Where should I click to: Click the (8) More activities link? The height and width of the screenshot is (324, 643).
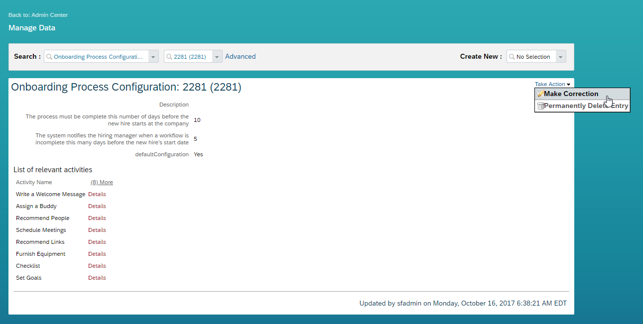[x=102, y=182]
